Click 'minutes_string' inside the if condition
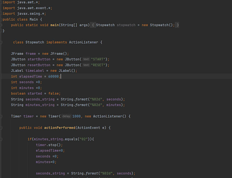The image size is (232, 178). tap(48, 139)
